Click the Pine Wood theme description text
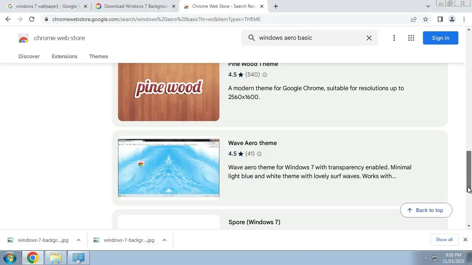The image size is (472, 265). click(316, 92)
